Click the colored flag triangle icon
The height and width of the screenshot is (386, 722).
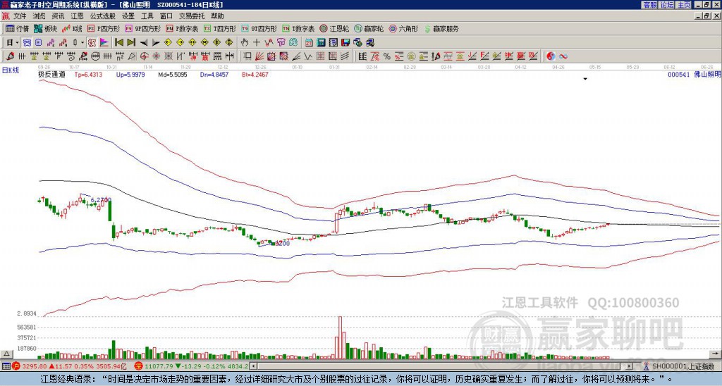pyautogui.click(x=104, y=43)
